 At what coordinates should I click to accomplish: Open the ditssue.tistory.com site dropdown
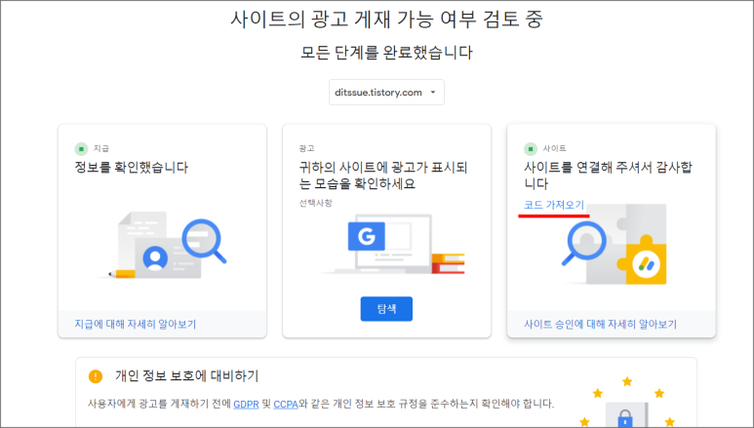tap(386, 92)
